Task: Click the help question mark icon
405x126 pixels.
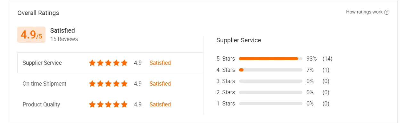Action: (387, 12)
